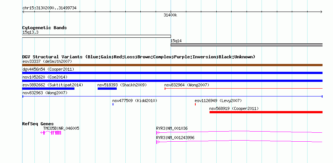Click the 31400k ruler position label
This screenshot has width=333, height=163.
pyautogui.click(x=170, y=15)
